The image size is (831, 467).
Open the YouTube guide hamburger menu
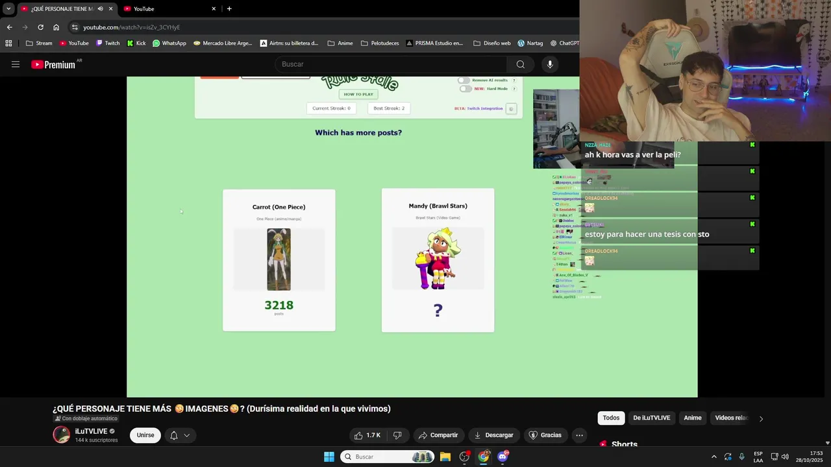pos(16,64)
